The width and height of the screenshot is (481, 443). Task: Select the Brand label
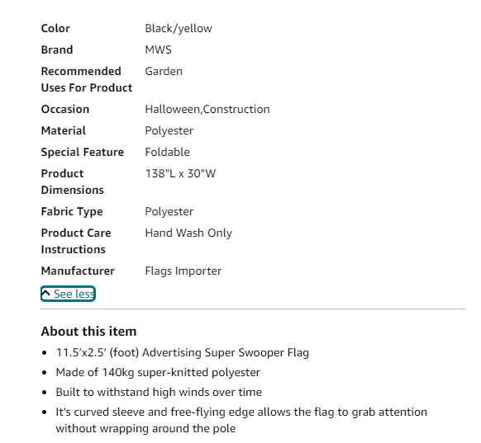(x=57, y=49)
